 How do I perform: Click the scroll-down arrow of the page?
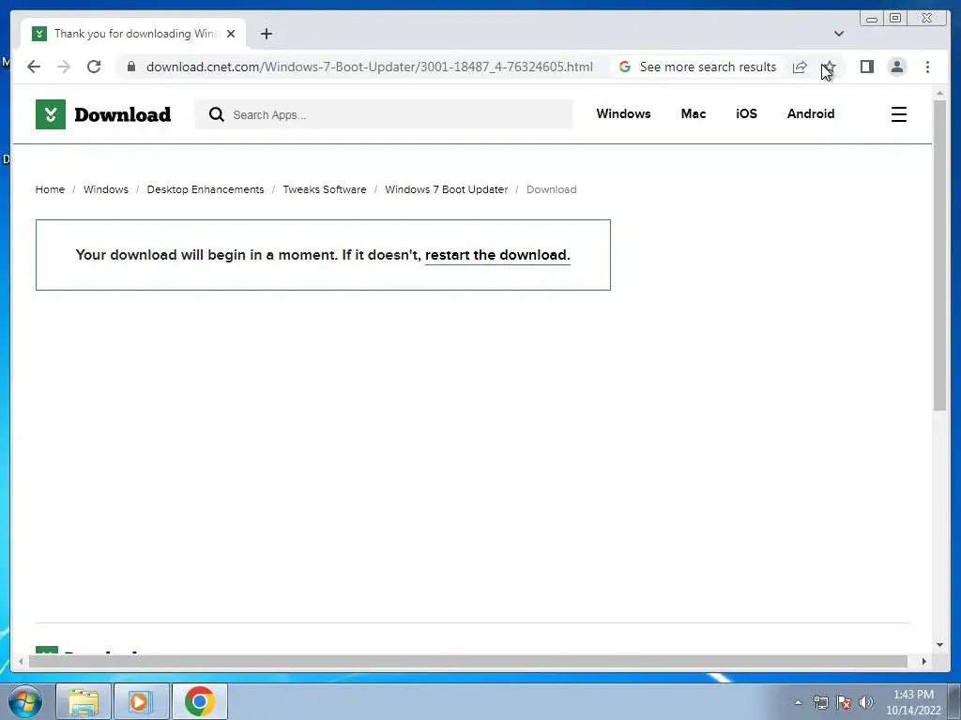939,644
